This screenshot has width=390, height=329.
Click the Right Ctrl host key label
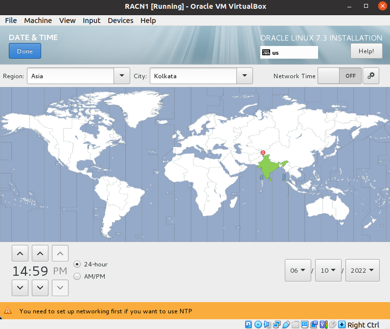363,325
